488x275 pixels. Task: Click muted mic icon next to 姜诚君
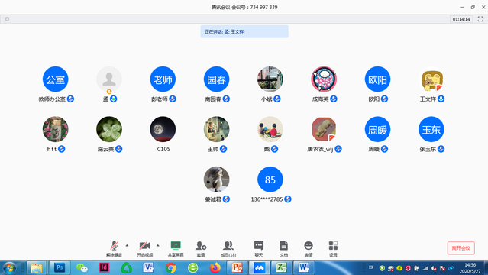pyautogui.click(x=226, y=199)
